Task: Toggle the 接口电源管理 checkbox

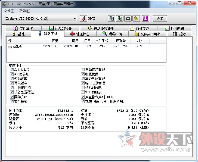Action: point(83,83)
